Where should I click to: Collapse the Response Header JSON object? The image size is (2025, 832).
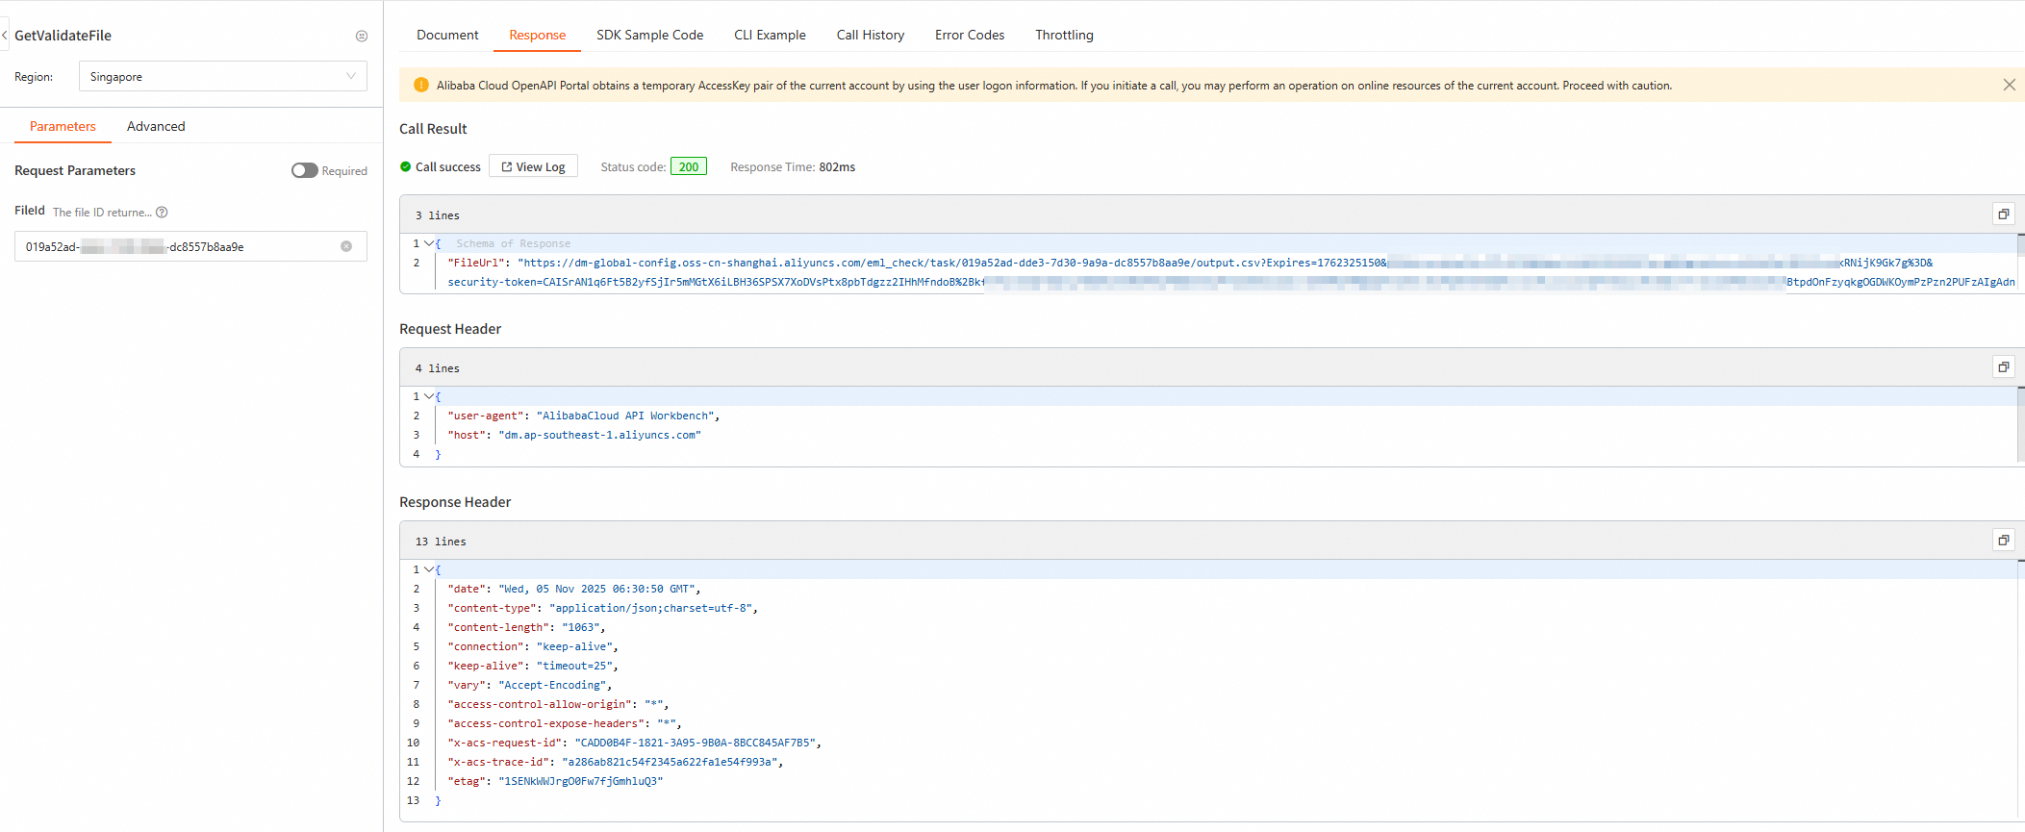428,569
